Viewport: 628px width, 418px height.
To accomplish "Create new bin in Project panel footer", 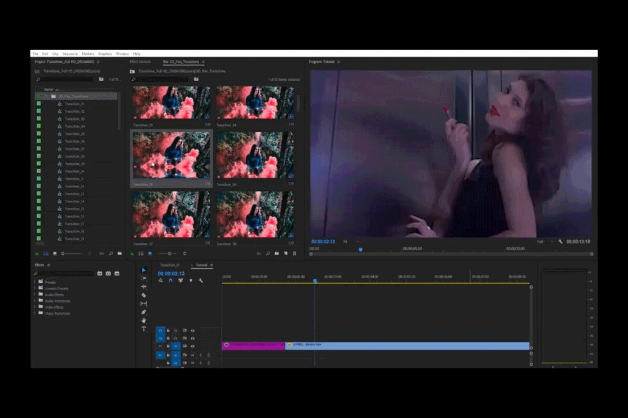I will [119, 253].
